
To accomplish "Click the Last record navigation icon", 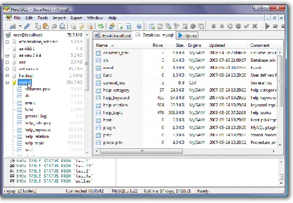I will coord(222,26).
